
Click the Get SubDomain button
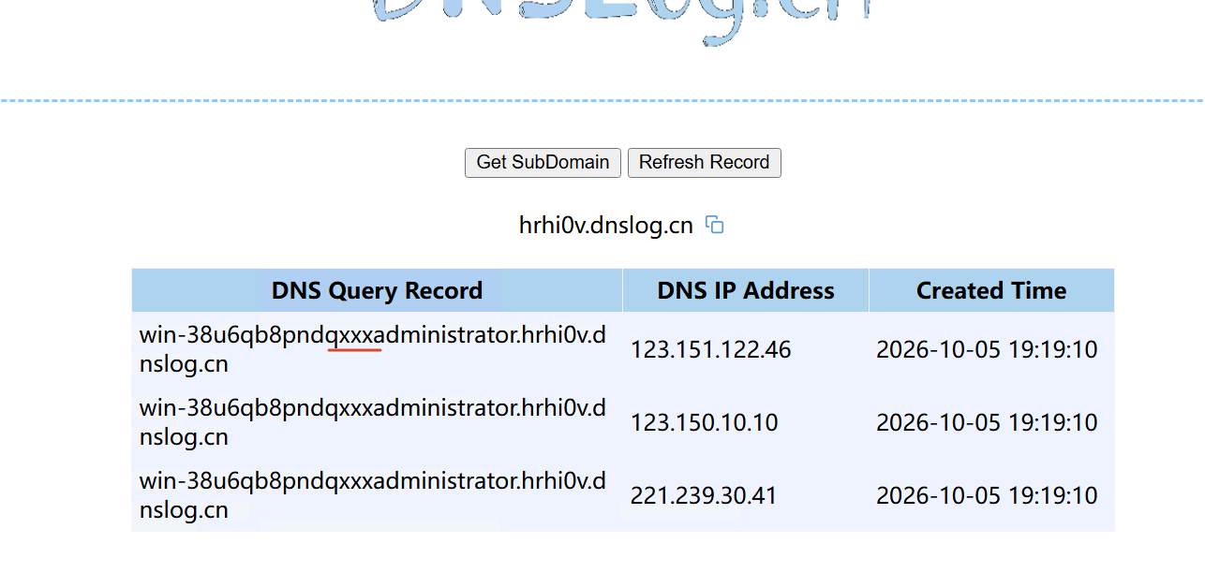(543, 162)
